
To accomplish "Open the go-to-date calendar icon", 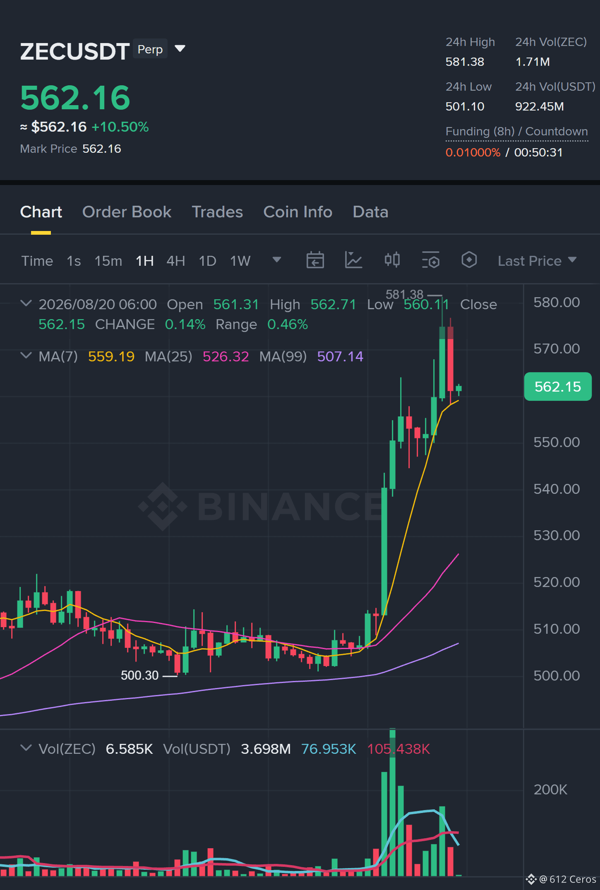I will point(315,260).
